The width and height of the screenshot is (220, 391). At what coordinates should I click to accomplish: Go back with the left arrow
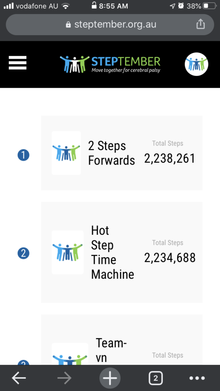coord(19,378)
